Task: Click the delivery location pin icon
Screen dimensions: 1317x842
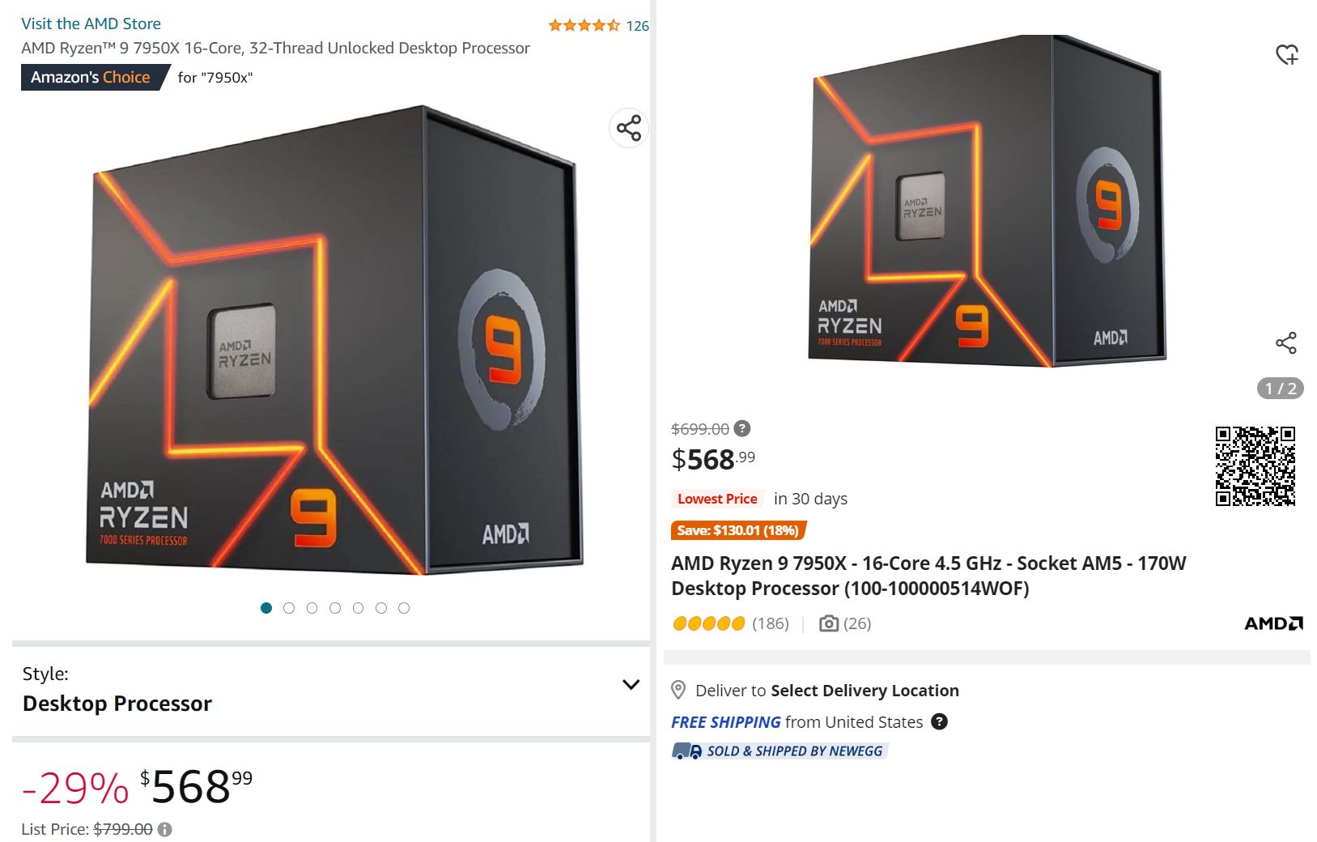Action: pos(678,691)
